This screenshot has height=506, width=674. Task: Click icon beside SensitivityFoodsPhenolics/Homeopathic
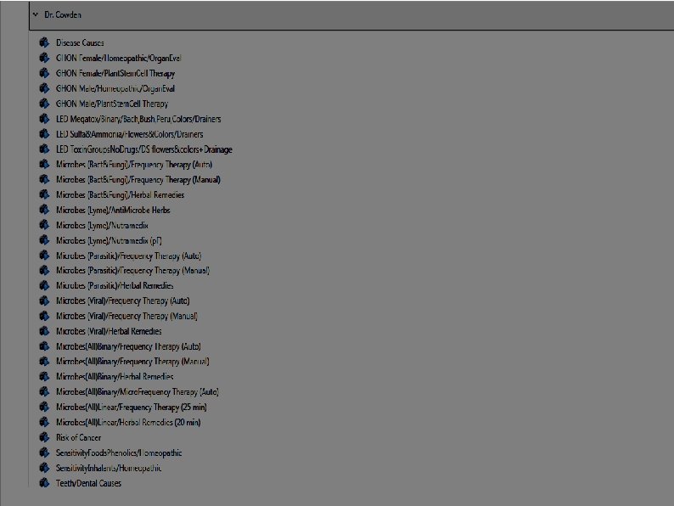click(44, 453)
